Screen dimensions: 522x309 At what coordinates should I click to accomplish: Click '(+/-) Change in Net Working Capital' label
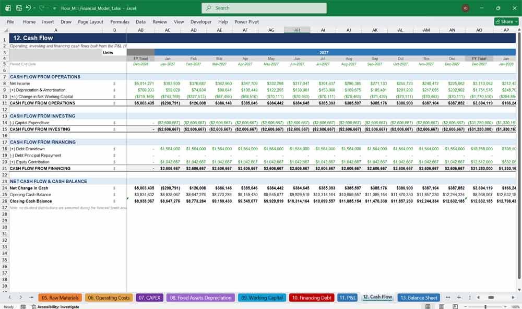pyautogui.click(x=41, y=97)
